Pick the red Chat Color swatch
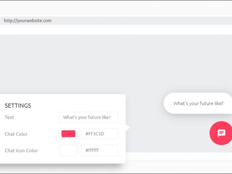232x174 pixels. pos(68,134)
